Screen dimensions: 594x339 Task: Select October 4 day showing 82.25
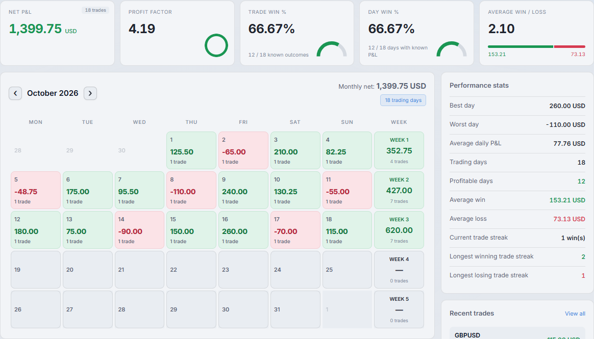[347, 150]
